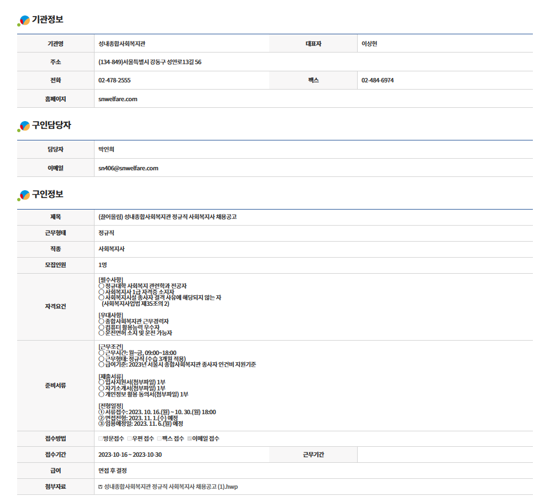
Task: Open the snwelfare.com homepage link
Action: [118, 99]
